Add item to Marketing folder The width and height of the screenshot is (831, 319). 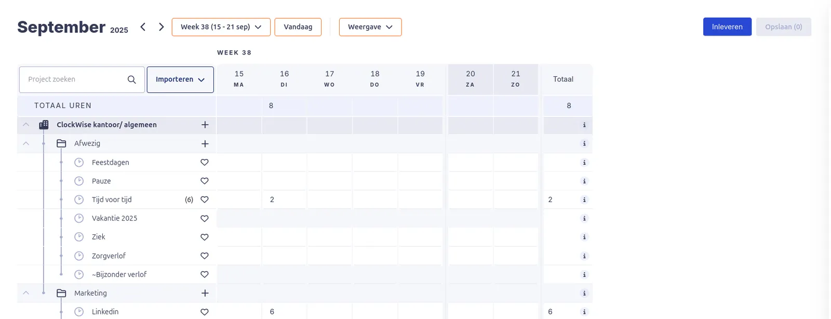coord(205,293)
